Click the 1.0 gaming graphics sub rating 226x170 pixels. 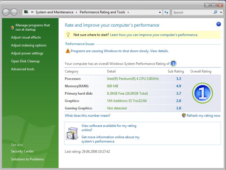(178, 108)
